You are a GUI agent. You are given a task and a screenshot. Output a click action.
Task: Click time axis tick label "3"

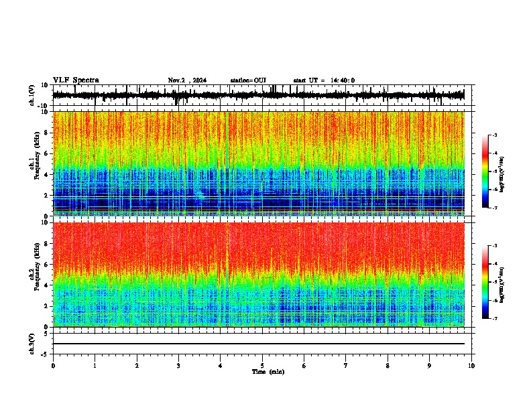pos(178,366)
